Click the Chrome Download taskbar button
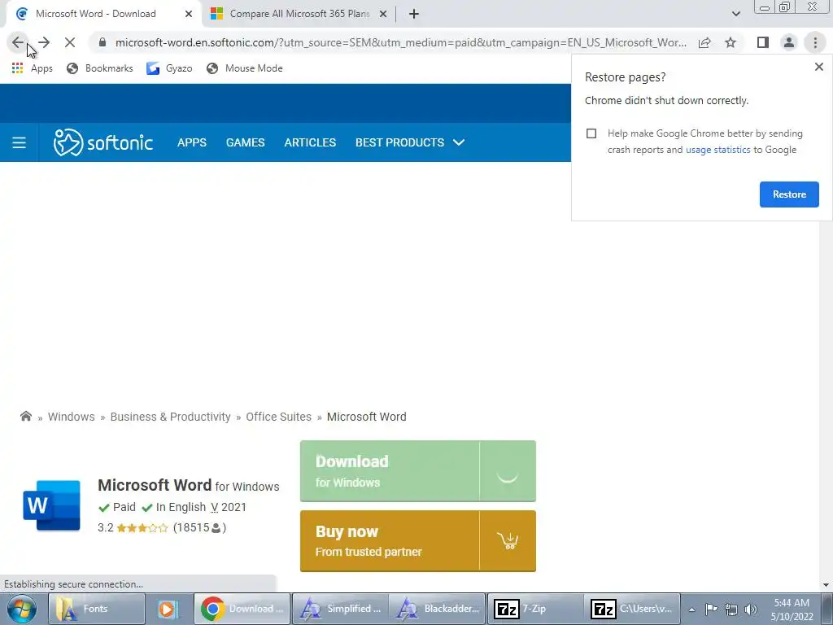This screenshot has height=625, width=833. pos(242,609)
